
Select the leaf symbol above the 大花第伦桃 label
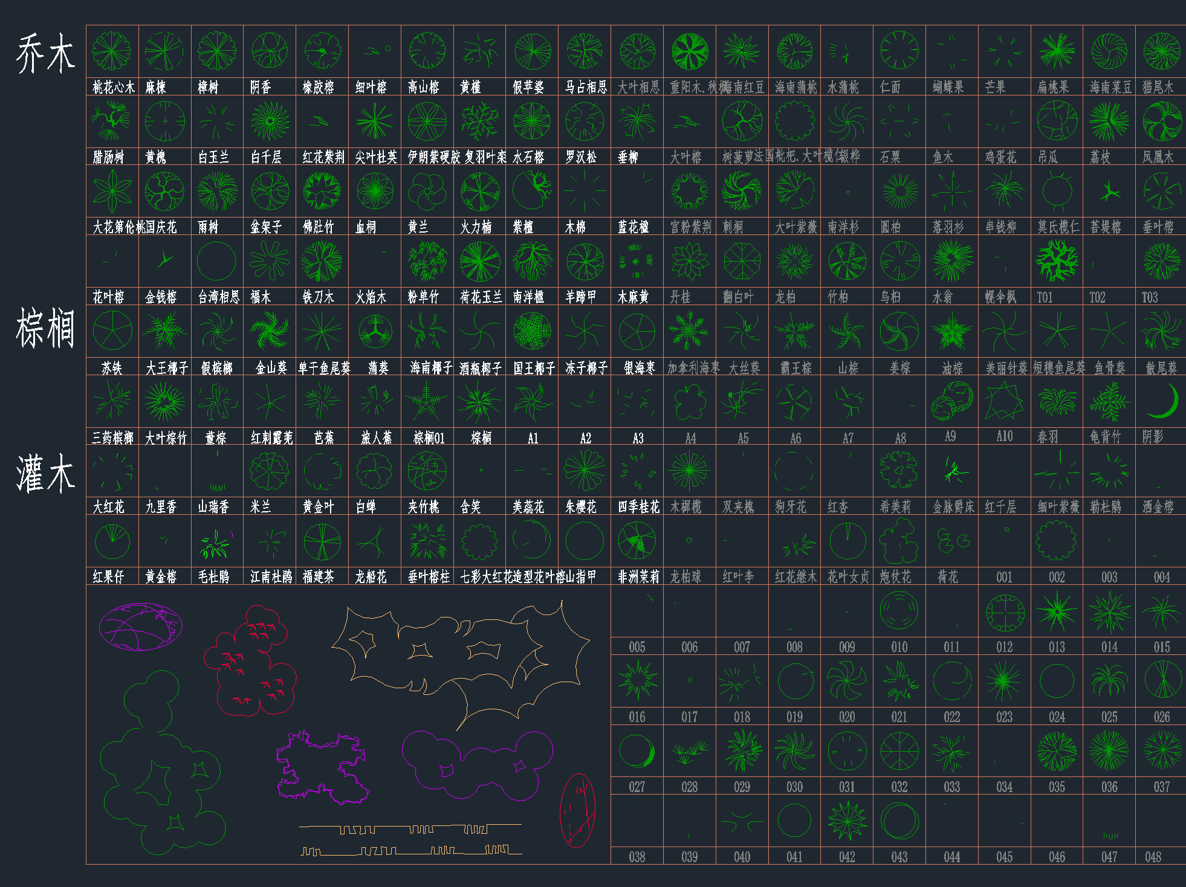tap(112, 191)
